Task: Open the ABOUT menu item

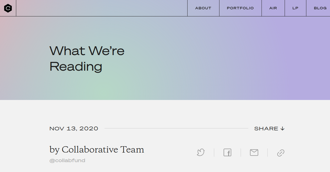Action: click(x=203, y=8)
